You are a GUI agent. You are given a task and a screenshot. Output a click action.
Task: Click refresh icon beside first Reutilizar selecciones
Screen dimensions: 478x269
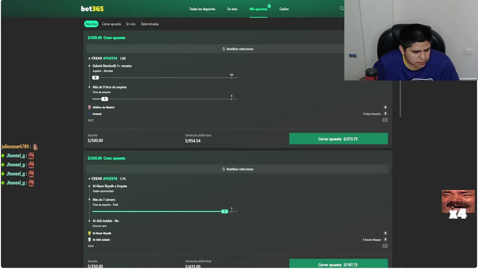point(224,49)
